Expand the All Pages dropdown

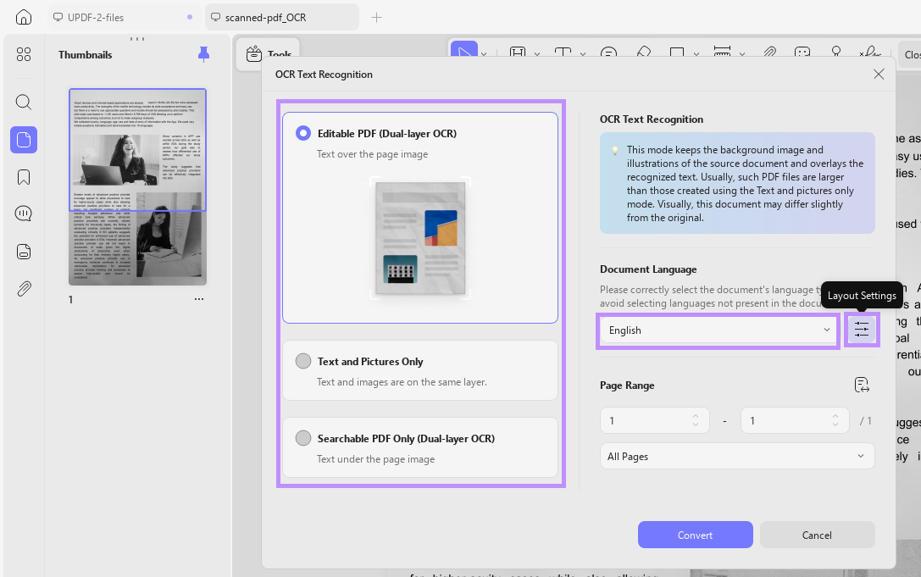pos(737,456)
